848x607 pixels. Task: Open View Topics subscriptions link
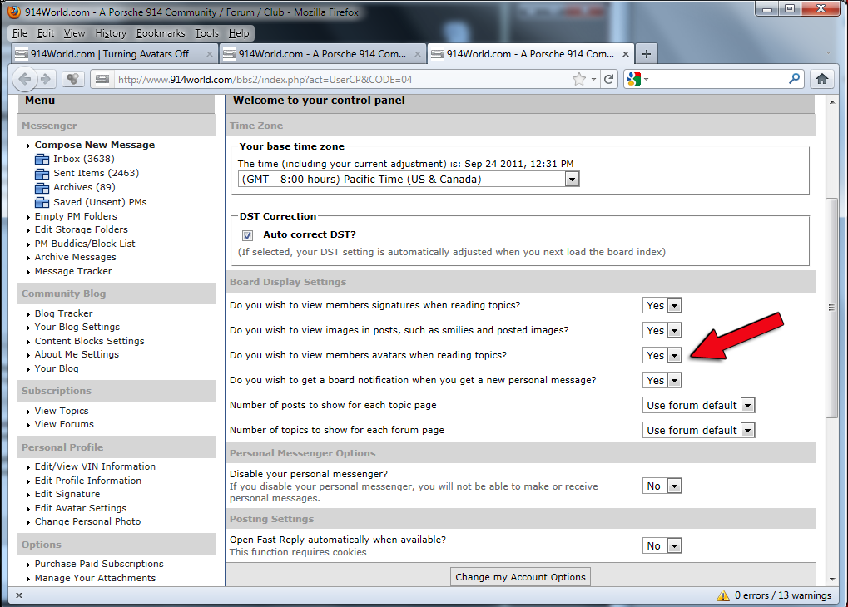pos(62,411)
